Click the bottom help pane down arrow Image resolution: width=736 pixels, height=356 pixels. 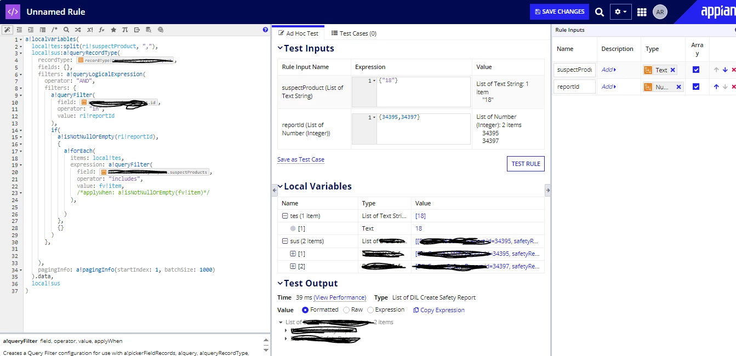[x=266, y=349]
